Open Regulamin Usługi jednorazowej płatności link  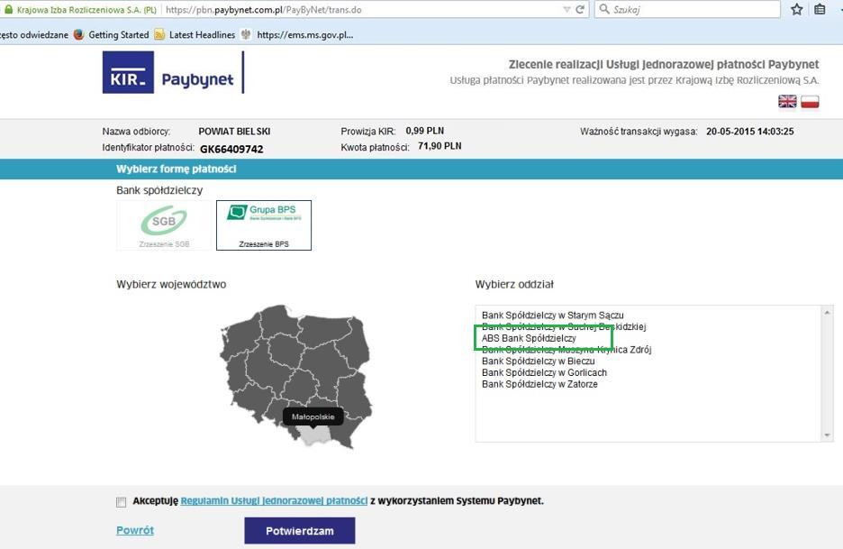274,501
